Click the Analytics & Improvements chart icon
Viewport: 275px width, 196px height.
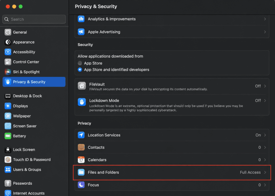click(x=81, y=19)
